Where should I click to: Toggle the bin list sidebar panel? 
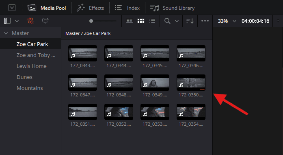coord(7,21)
